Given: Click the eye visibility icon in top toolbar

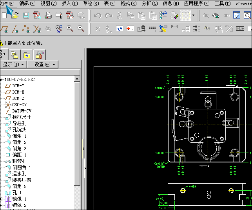Looking at the screenshot, I should click(x=216, y=16).
